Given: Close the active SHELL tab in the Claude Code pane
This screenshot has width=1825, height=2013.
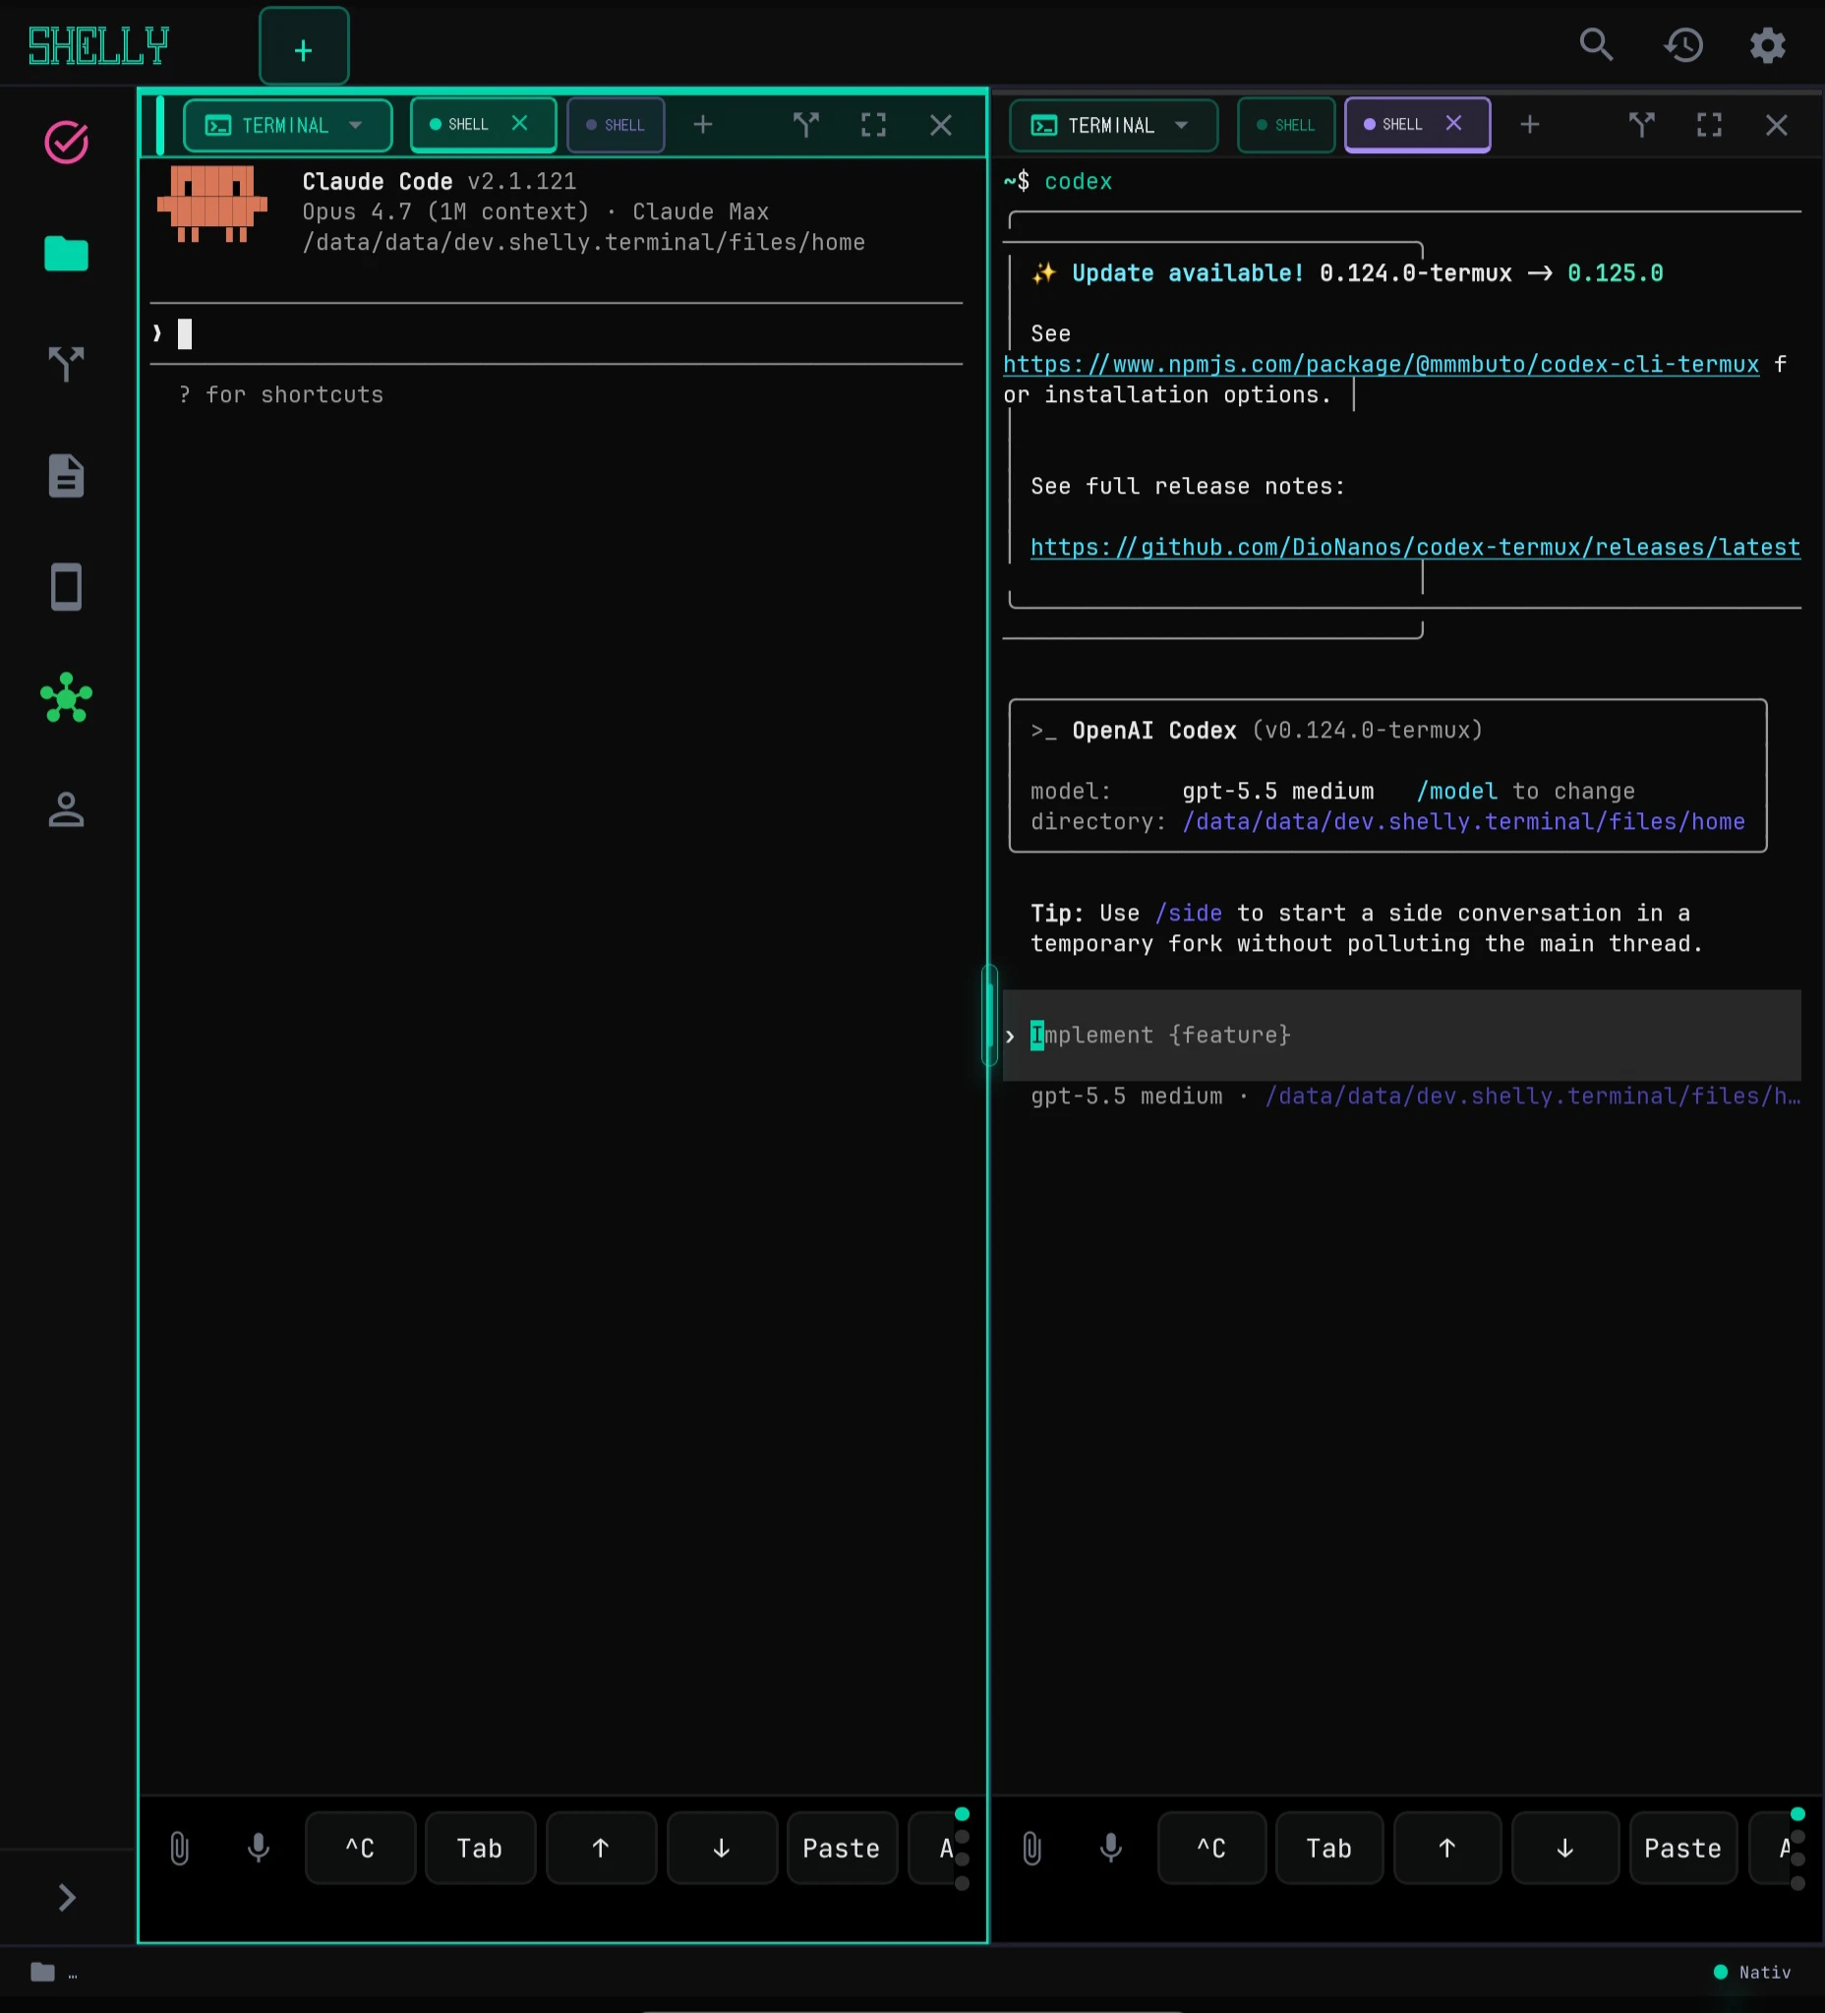Looking at the screenshot, I should pyautogui.click(x=519, y=123).
